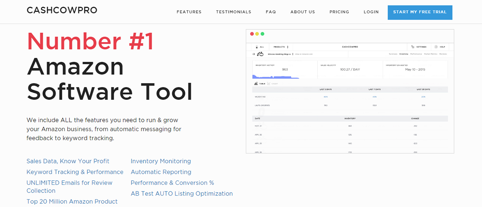Click the LAST 3 DAYS column header
482x207 pixels.
point(326,89)
